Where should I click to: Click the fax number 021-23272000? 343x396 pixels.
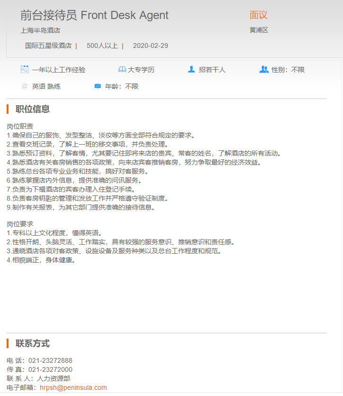pos(50,369)
